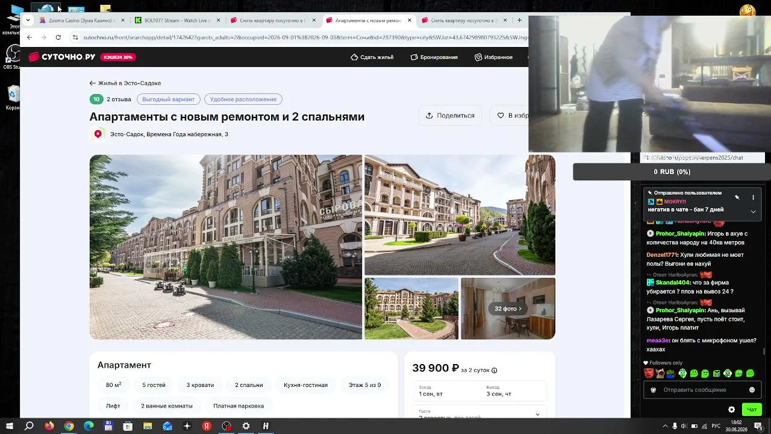
Task: Expand the 'Гости' guests dropdown
Action: tap(479, 413)
